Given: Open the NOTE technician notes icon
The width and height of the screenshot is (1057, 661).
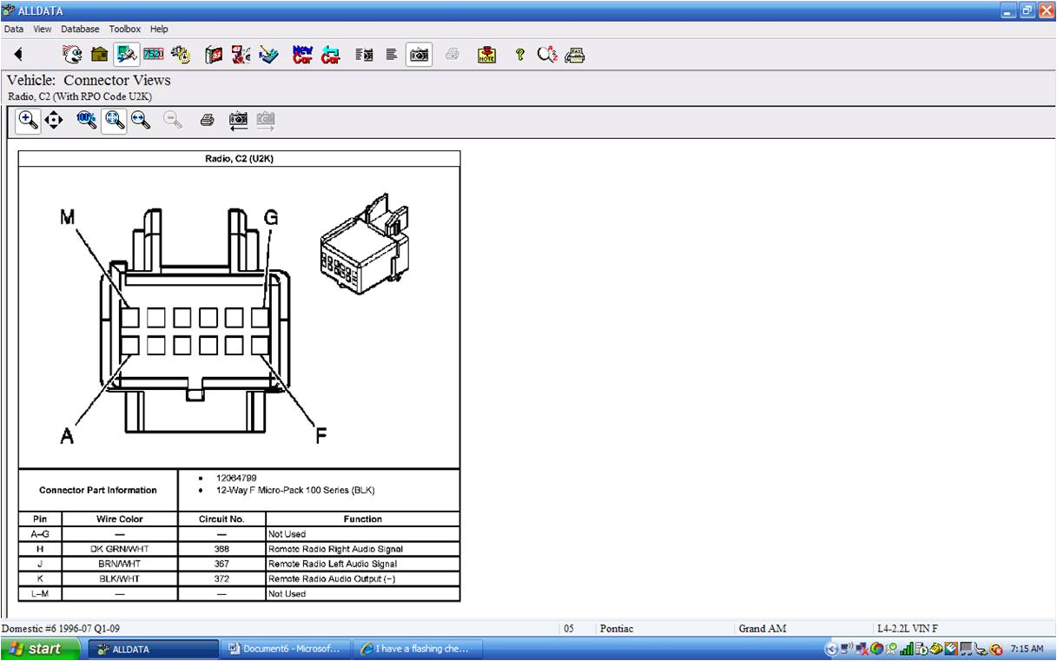Looking at the screenshot, I should (486, 54).
